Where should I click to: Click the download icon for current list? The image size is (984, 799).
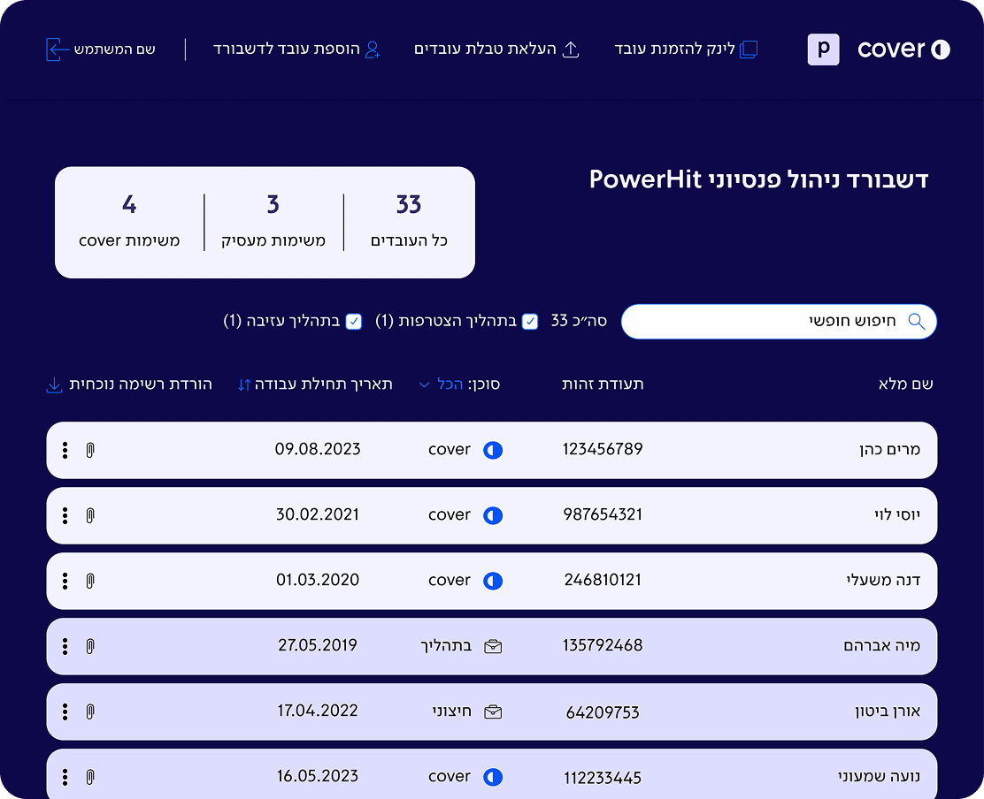click(55, 384)
